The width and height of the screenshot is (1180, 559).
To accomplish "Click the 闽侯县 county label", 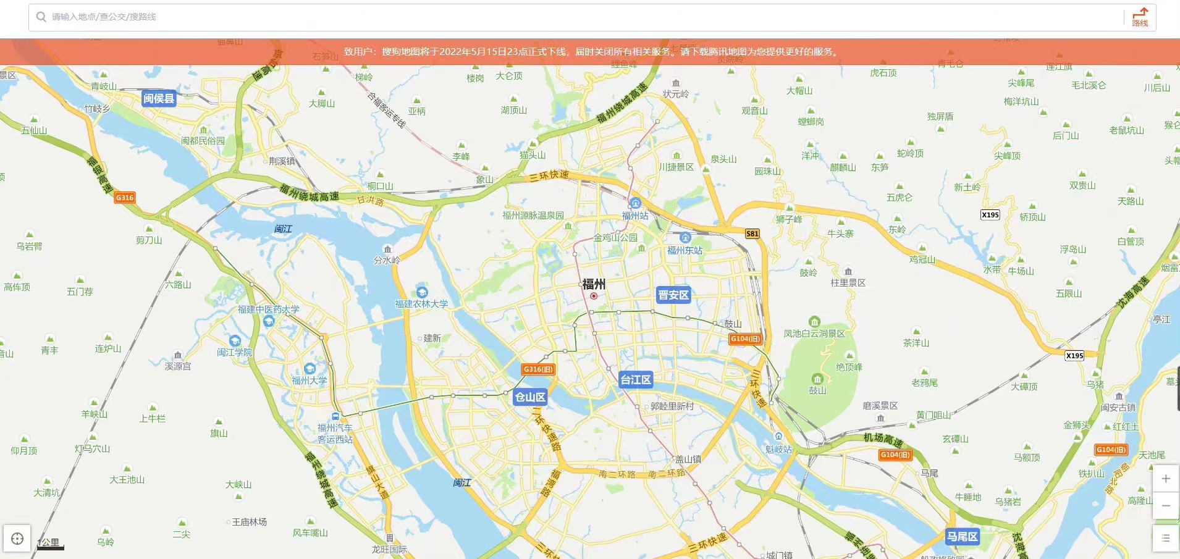I will click(x=159, y=99).
